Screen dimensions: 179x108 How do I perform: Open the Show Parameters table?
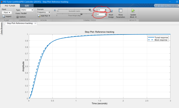pyautogui.click(x=121, y=11)
